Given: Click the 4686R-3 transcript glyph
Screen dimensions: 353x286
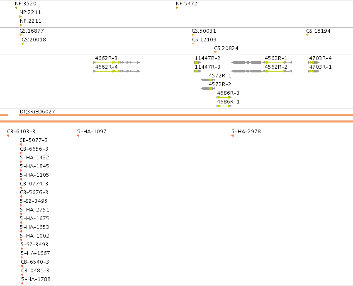Looking at the screenshot, I should (224, 97).
